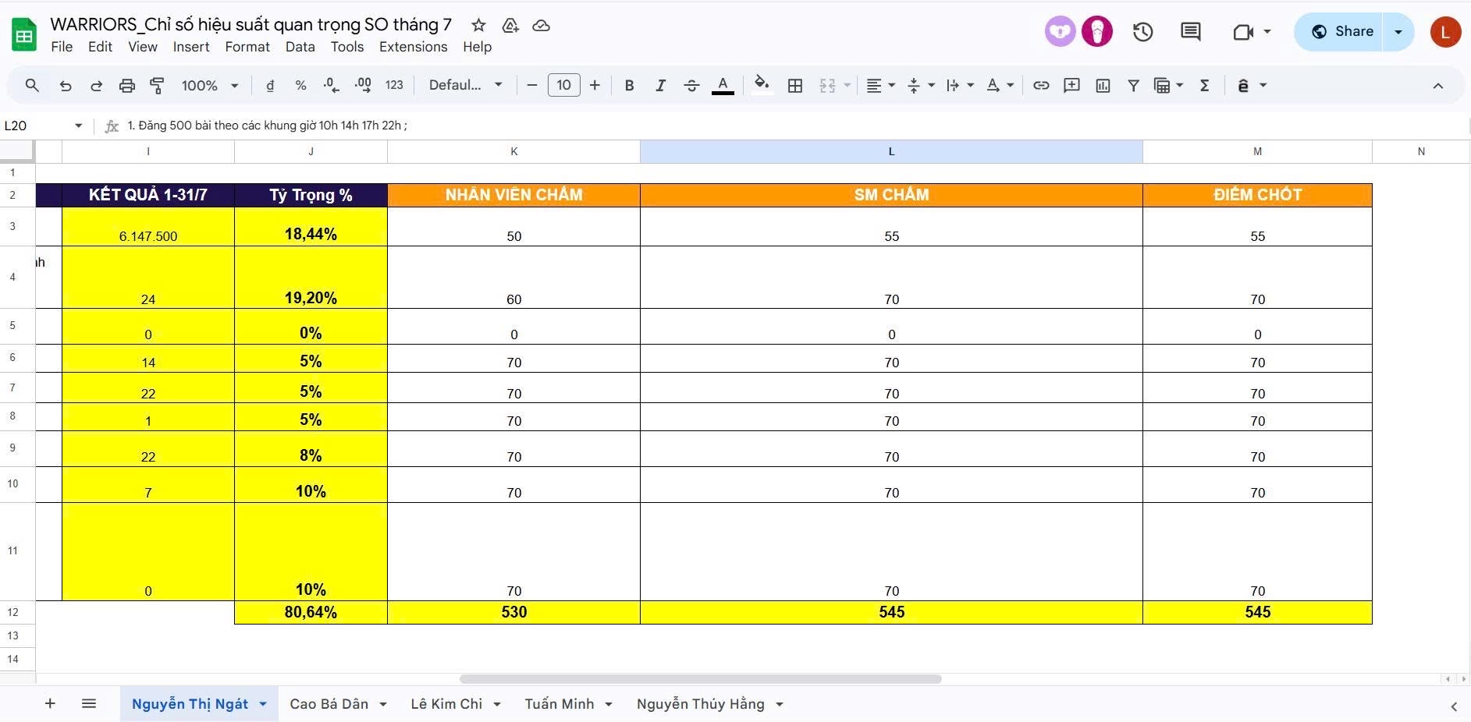Click the insert link icon
This screenshot has height=722, width=1471.
point(1041,86)
